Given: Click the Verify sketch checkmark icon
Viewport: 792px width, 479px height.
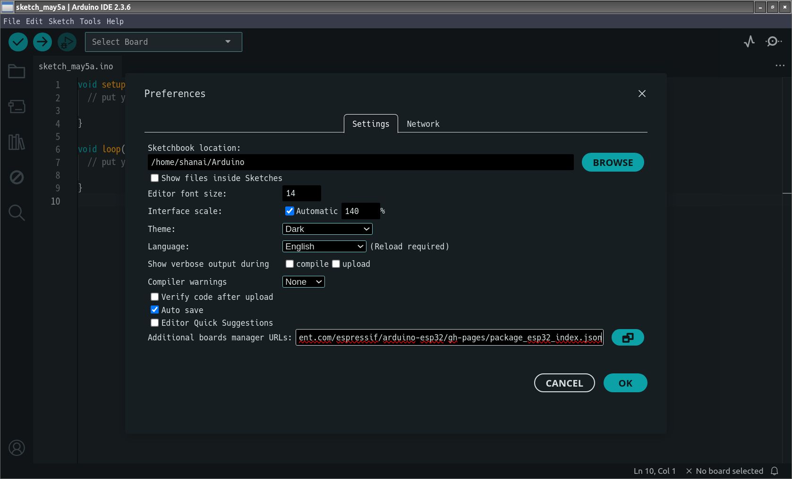Looking at the screenshot, I should 18,42.
